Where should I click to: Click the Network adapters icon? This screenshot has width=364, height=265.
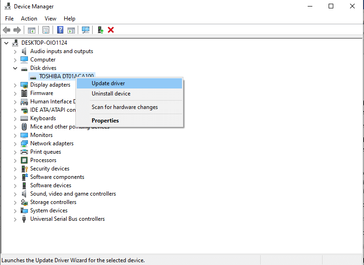pyautogui.click(x=24, y=143)
